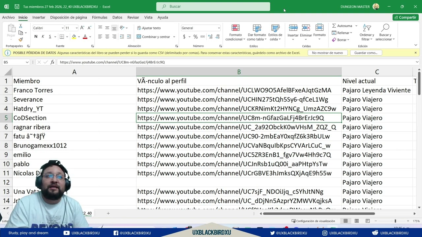Click the yellow fill color swatch
The height and width of the screenshot is (237, 422).
[x=74, y=37]
